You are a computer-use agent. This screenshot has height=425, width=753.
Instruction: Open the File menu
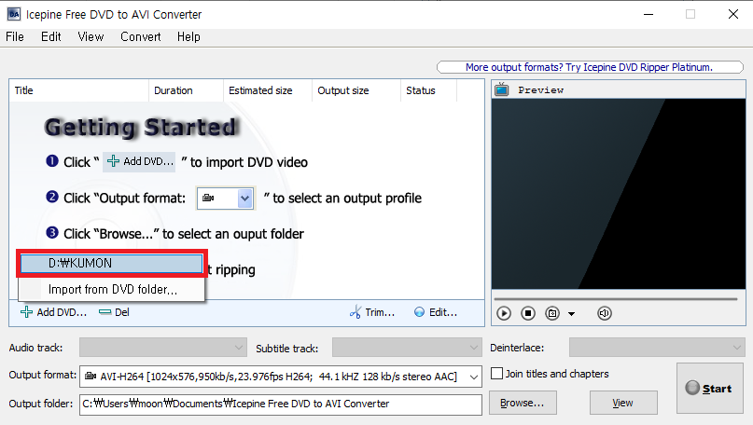(x=15, y=37)
